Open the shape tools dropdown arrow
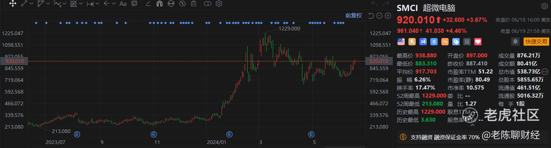The width and height of the screenshot is (551, 148). (x=48, y=4)
